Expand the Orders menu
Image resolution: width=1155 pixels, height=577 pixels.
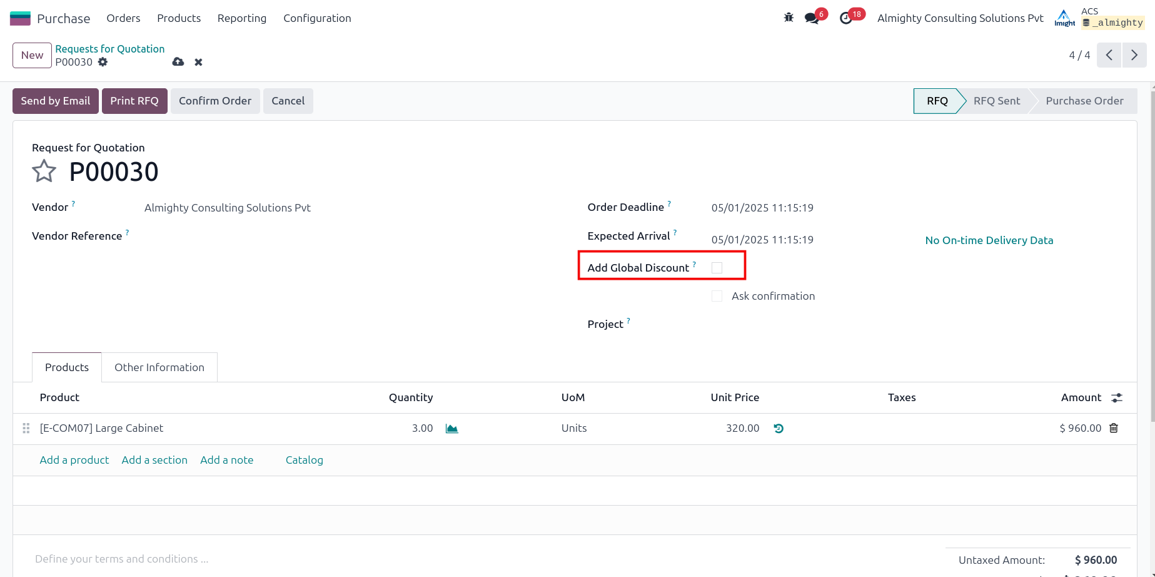pos(123,18)
